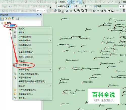Click Bring to Front icon
This screenshot has height=110, width=126.
click(75, 11)
